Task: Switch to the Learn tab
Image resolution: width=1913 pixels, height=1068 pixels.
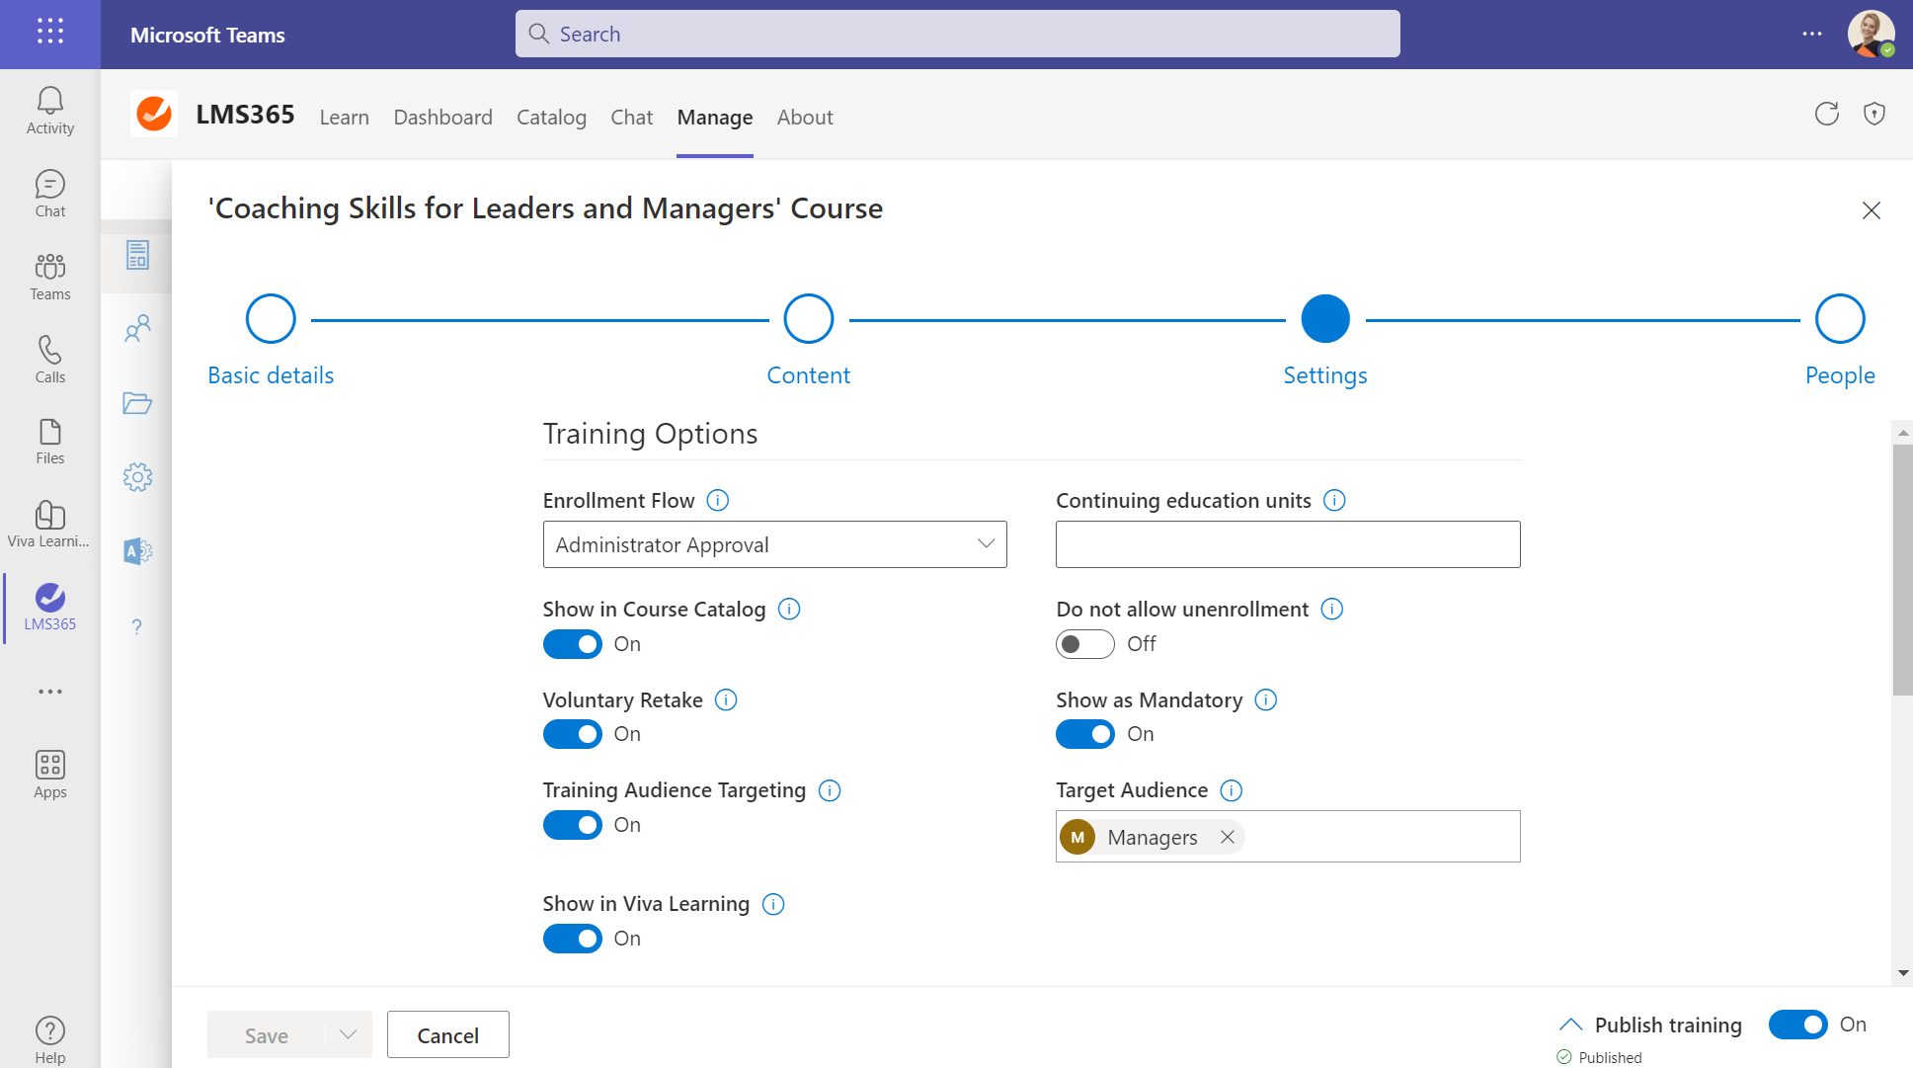Action: coord(344,118)
